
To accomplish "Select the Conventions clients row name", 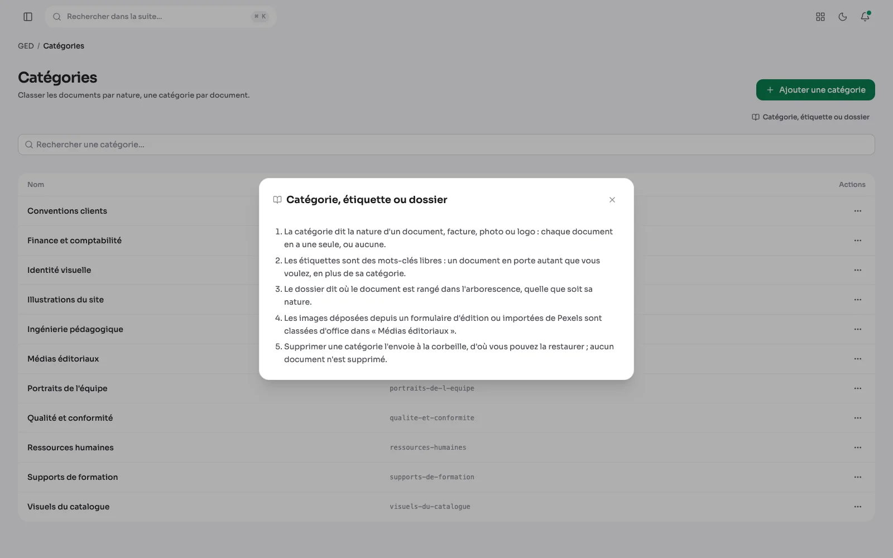I will pyautogui.click(x=67, y=211).
